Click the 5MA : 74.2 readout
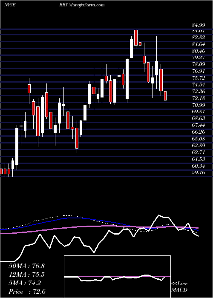The image size is (213, 298). (25, 283)
